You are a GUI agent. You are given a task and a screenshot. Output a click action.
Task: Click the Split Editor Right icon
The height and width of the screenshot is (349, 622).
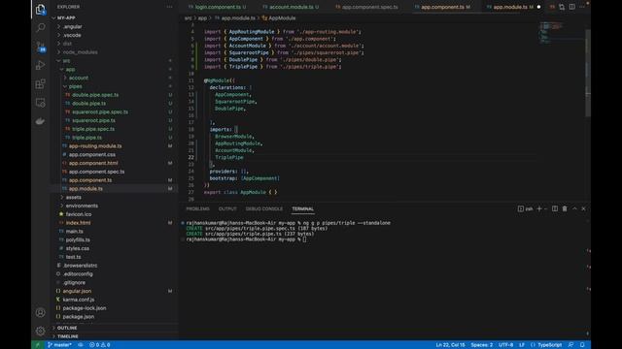(x=572, y=7)
